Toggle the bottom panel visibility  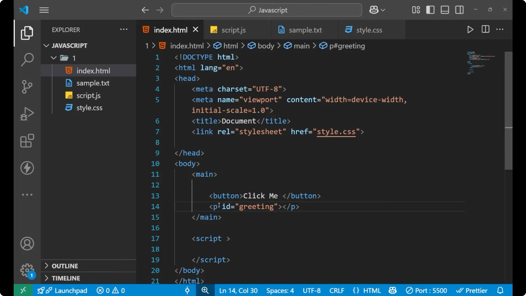[x=445, y=10]
